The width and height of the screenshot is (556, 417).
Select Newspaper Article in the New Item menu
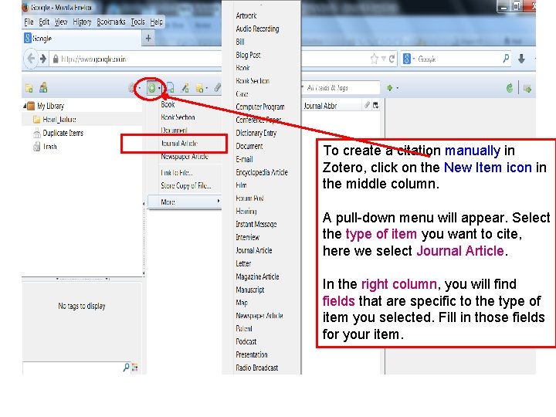pyautogui.click(x=185, y=156)
